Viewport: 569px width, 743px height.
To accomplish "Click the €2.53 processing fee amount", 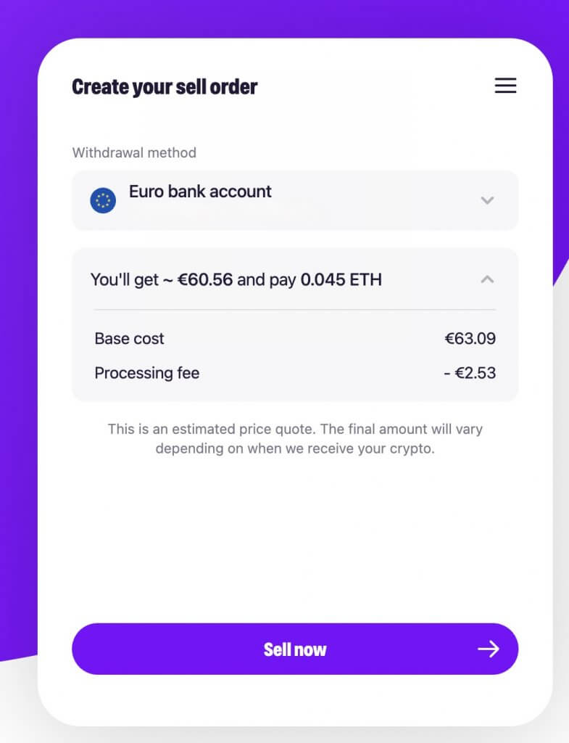I will tap(470, 373).
